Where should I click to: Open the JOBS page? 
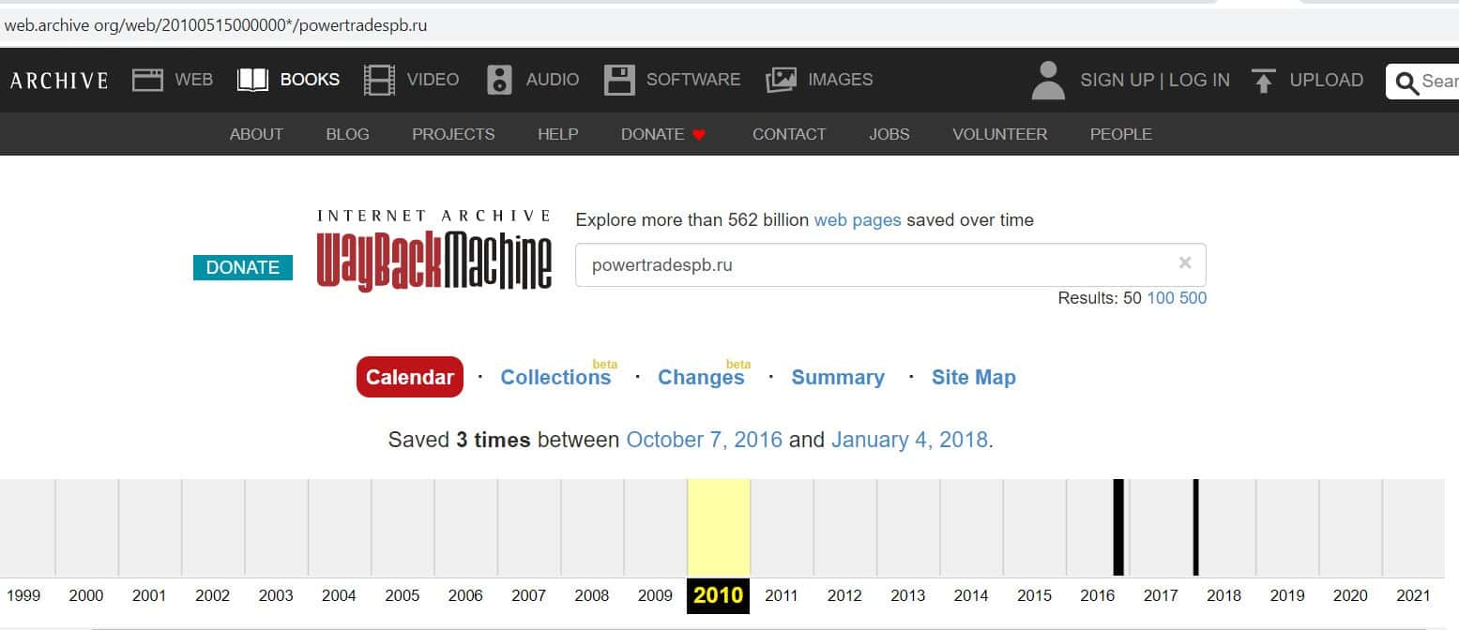(x=889, y=134)
